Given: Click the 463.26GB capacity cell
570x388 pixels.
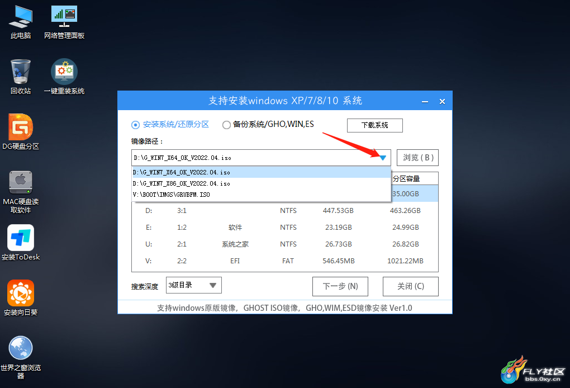Looking at the screenshot, I should pyautogui.click(x=405, y=211).
